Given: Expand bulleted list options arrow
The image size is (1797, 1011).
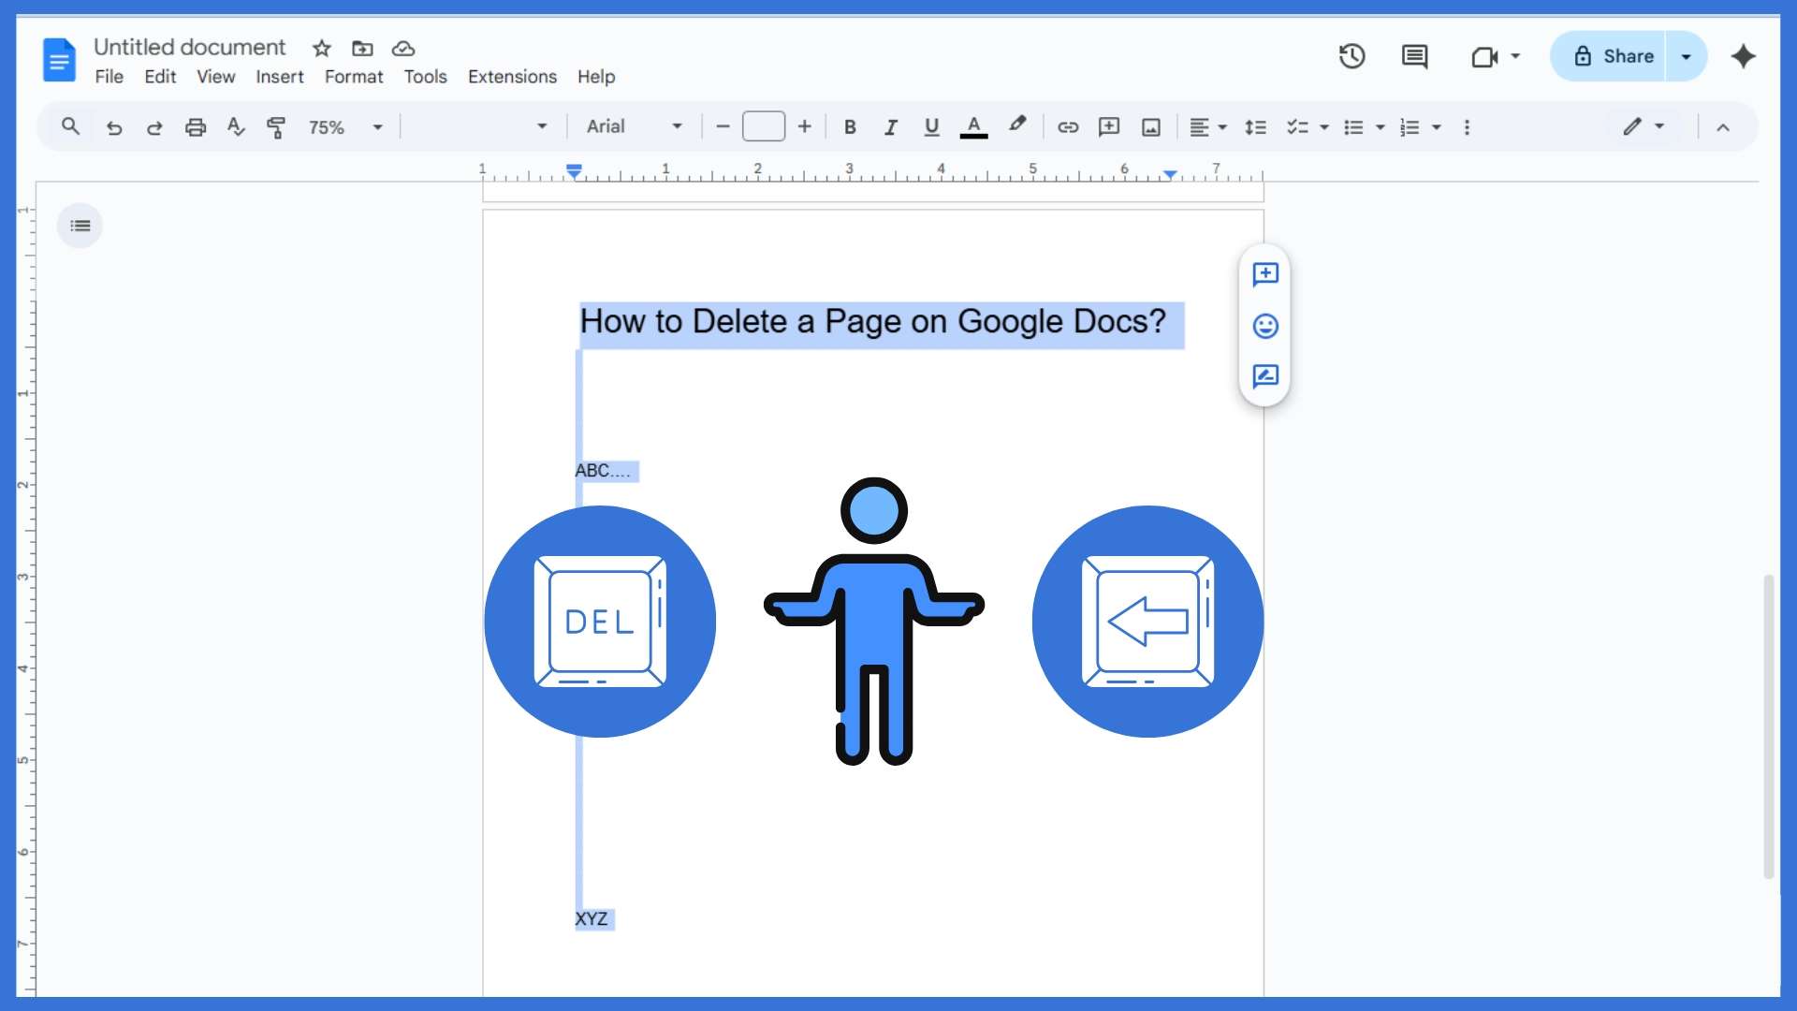Looking at the screenshot, I should point(1381,127).
